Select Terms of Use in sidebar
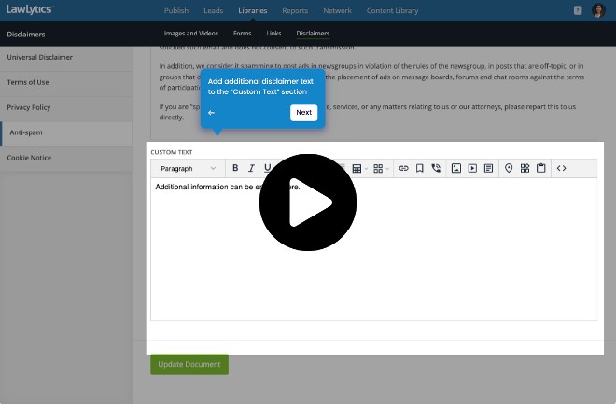Image resolution: width=616 pixels, height=404 pixels. point(66,82)
